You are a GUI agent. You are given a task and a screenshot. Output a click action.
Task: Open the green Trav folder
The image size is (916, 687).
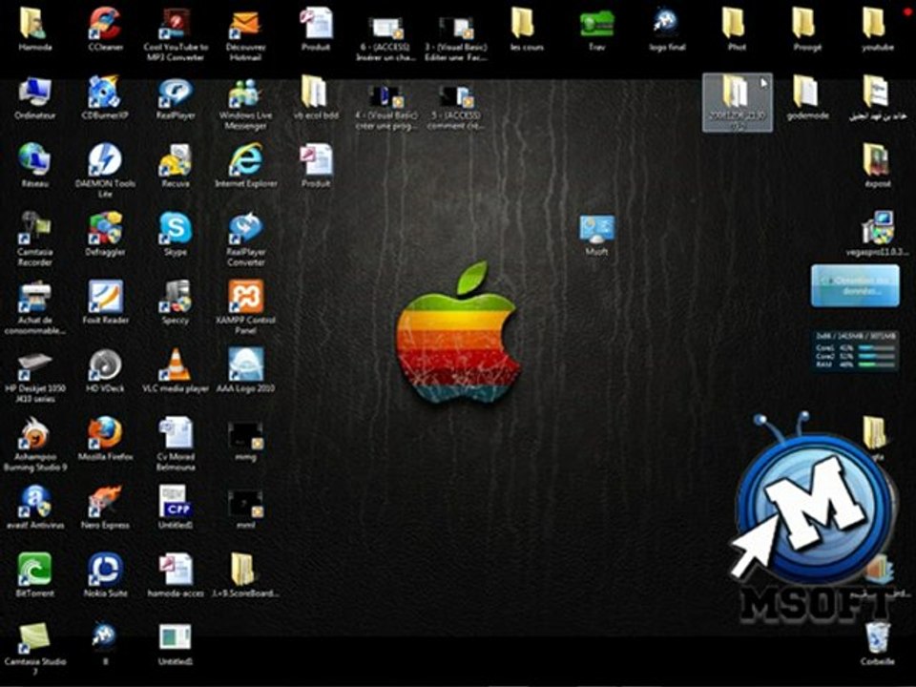tap(596, 30)
